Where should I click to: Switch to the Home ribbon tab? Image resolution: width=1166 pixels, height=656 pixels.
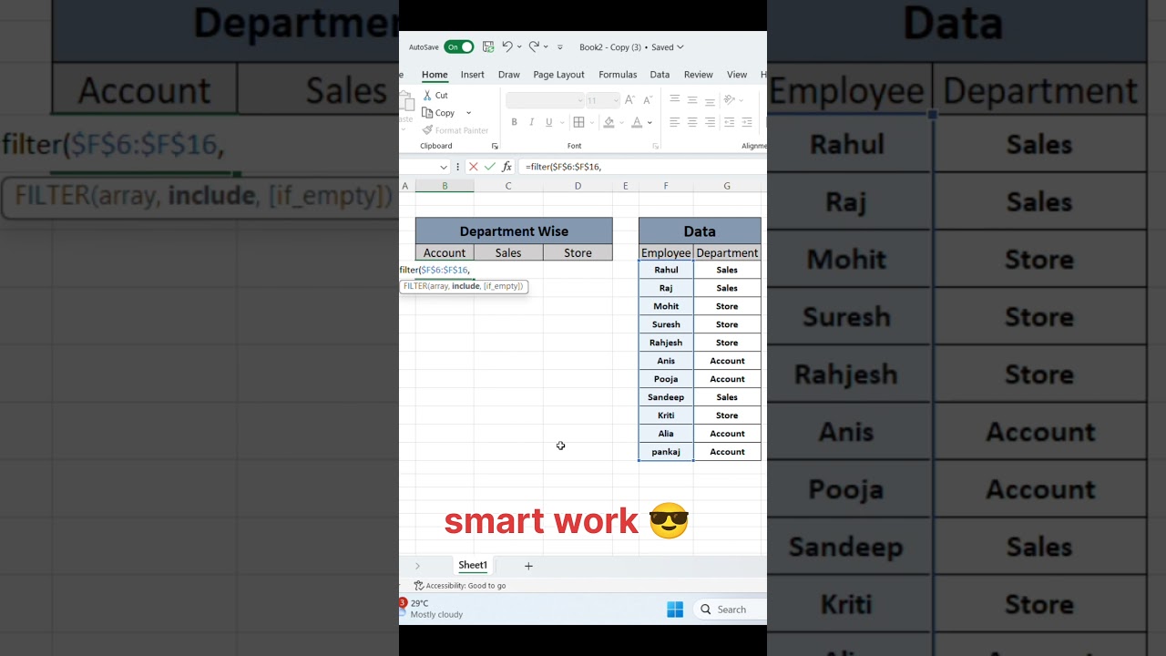point(435,75)
